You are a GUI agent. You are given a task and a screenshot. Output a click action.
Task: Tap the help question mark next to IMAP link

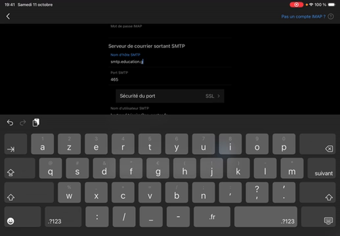(331, 16)
